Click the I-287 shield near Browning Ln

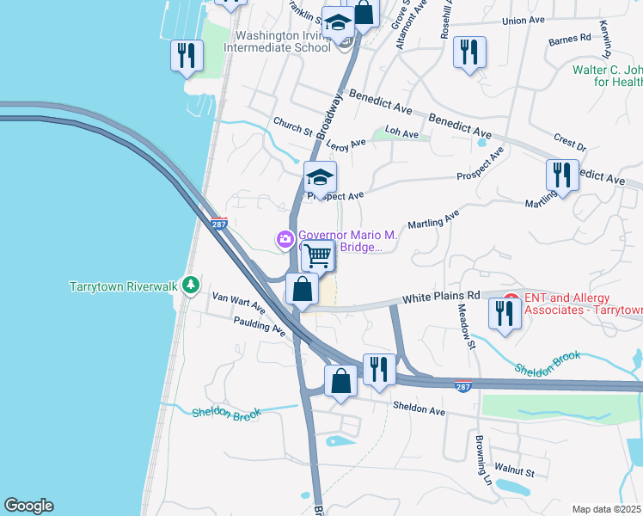pos(463,386)
